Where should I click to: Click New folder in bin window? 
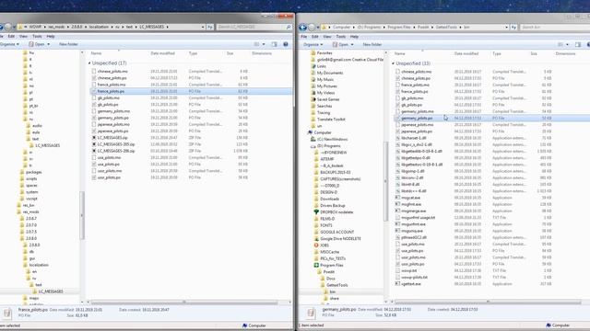[x=372, y=45]
